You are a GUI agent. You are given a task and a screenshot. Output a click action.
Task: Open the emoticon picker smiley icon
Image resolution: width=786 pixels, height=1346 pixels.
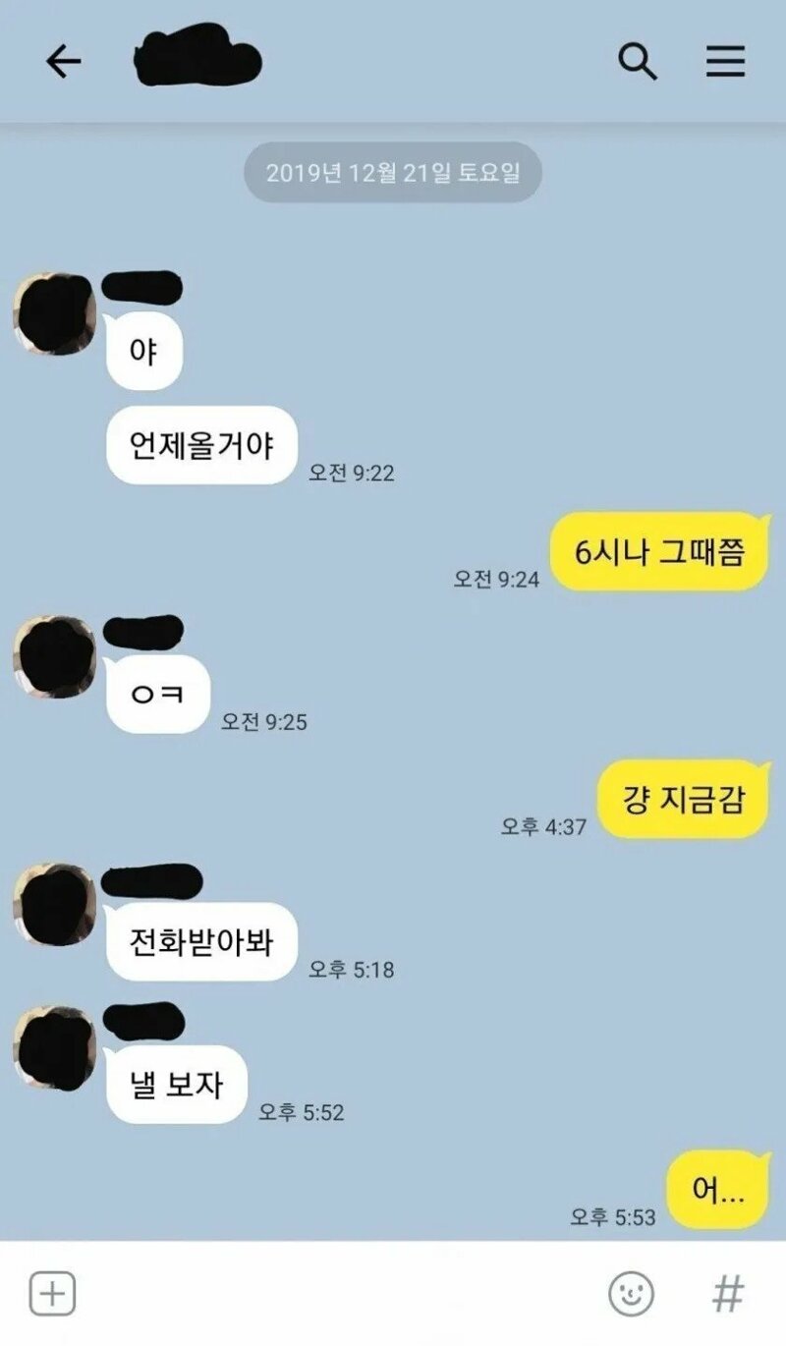click(631, 1294)
